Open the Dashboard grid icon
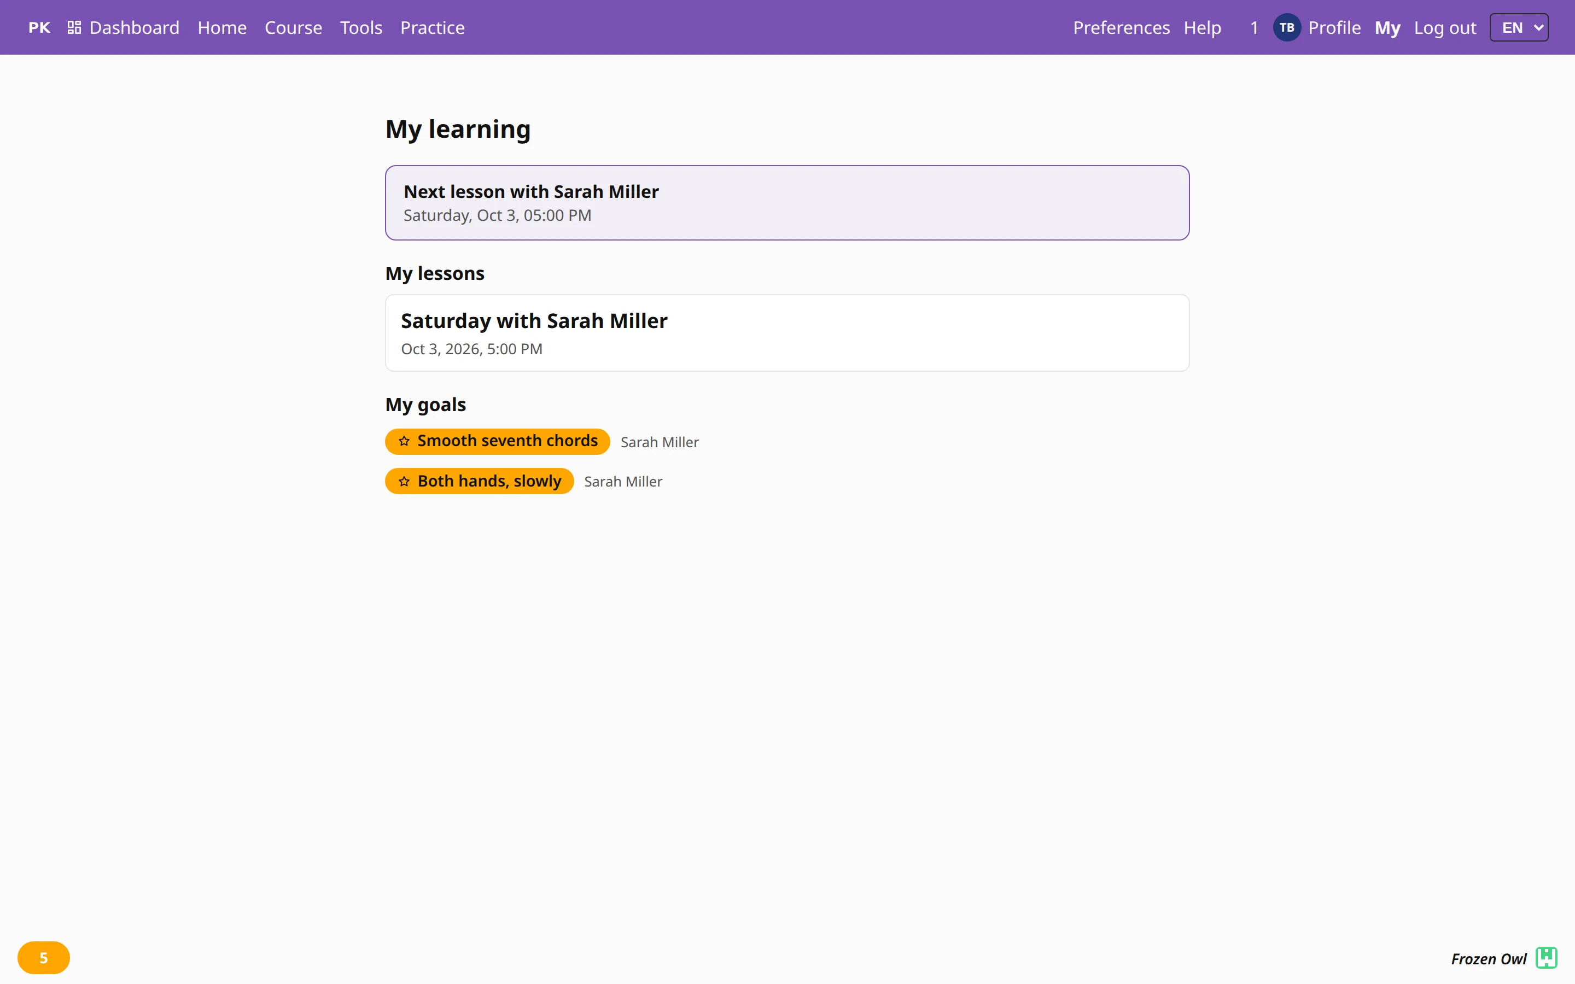Screen dimensions: 1575x984 point(74,27)
